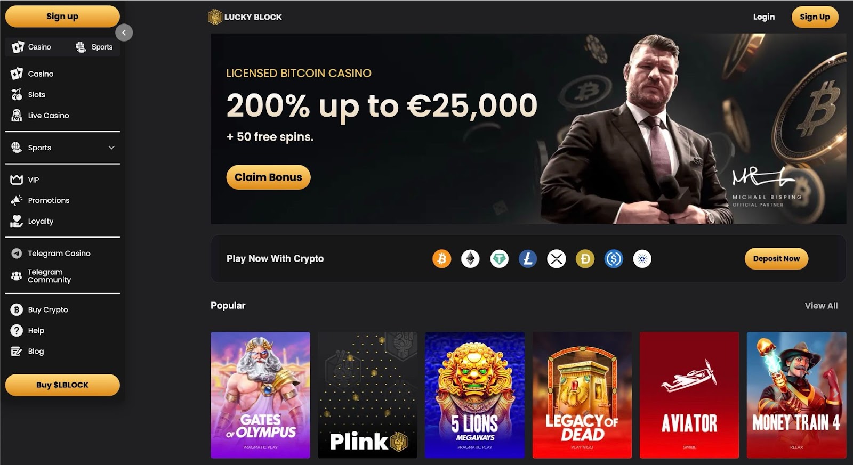Select the Bitcoin crypto icon

(x=441, y=259)
